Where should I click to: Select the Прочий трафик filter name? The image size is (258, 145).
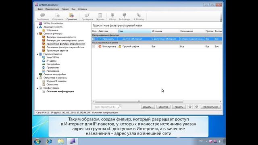[131, 47]
